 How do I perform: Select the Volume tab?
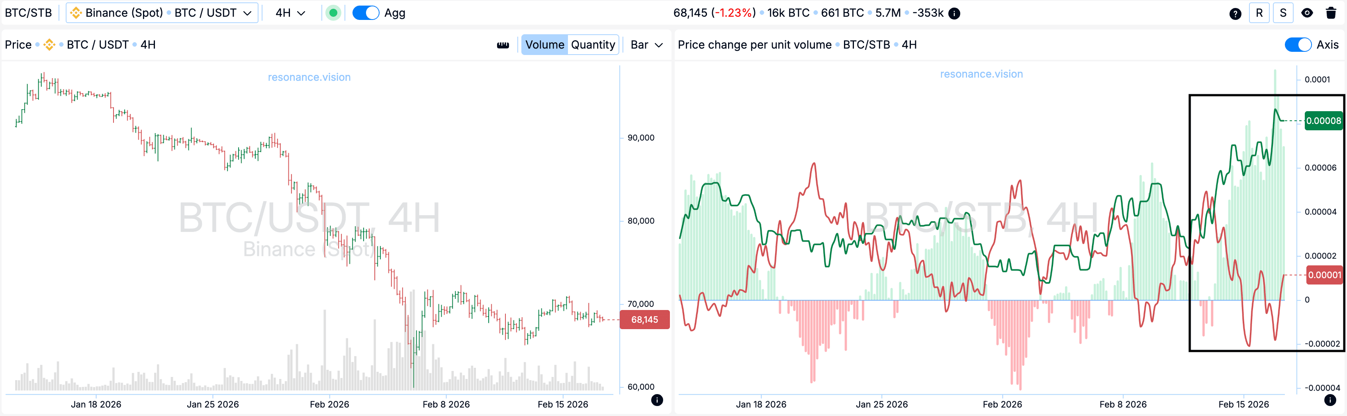[x=544, y=45]
